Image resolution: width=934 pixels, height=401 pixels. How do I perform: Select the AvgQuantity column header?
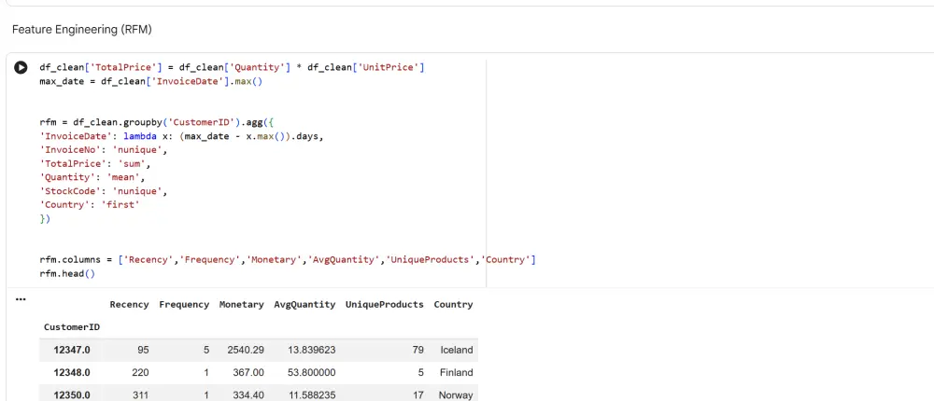[x=304, y=305]
